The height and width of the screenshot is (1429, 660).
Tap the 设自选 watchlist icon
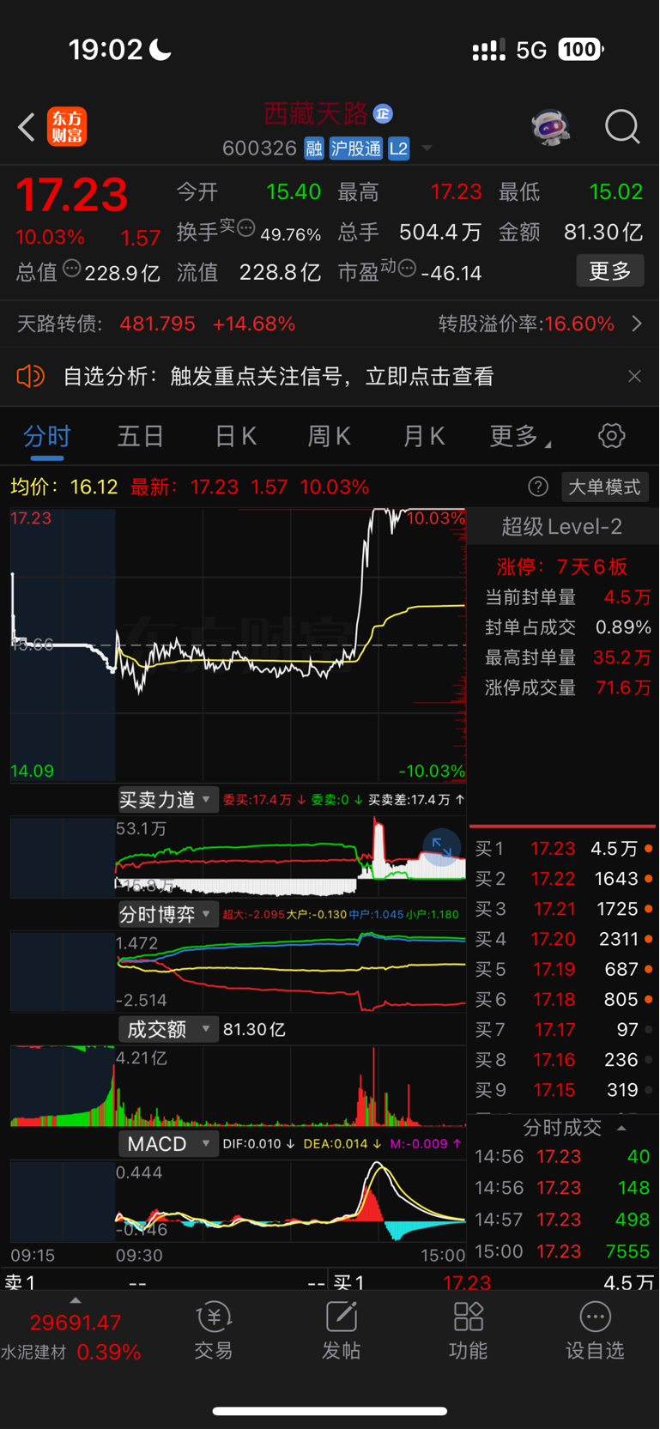[x=595, y=1330]
